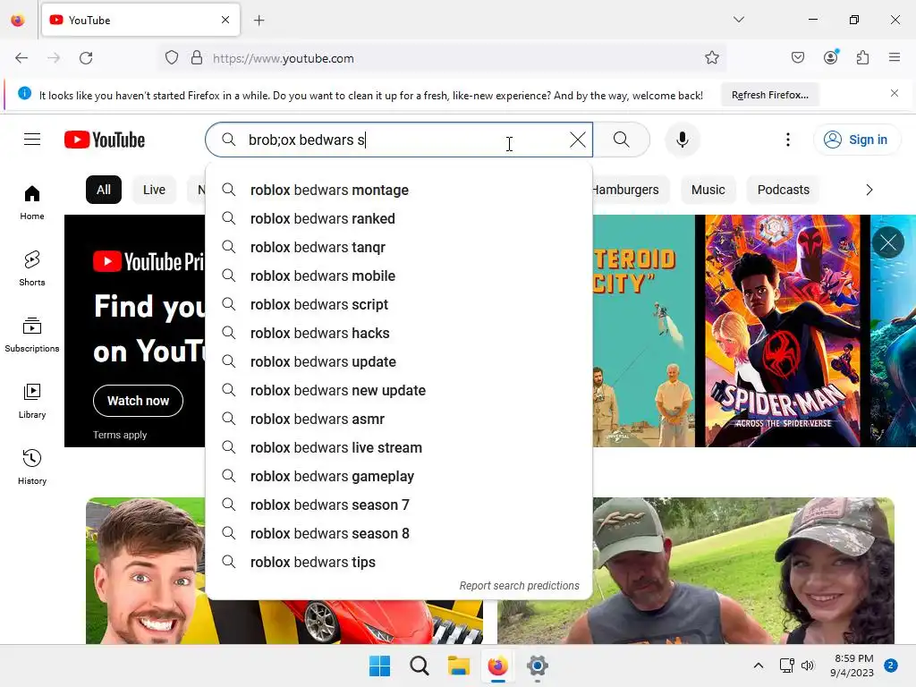Click Report search predictions link
This screenshot has height=687, width=916.
tap(520, 585)
